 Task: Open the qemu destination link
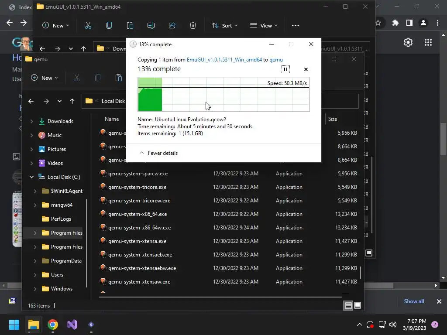[276, 59]
